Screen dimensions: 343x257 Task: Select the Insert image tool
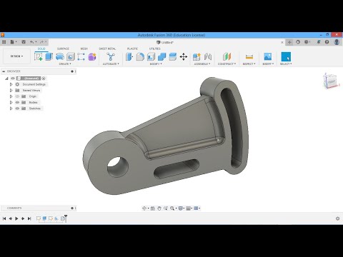(268, 56)
